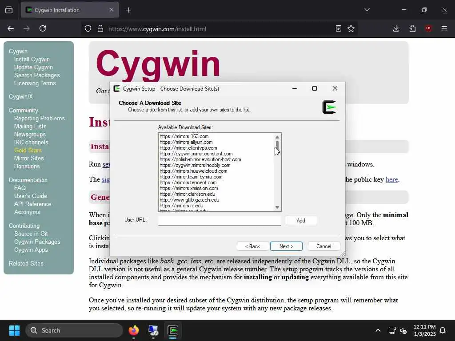
Task: Click the mirror list scroll down arrow
Action: coord(277,207)
